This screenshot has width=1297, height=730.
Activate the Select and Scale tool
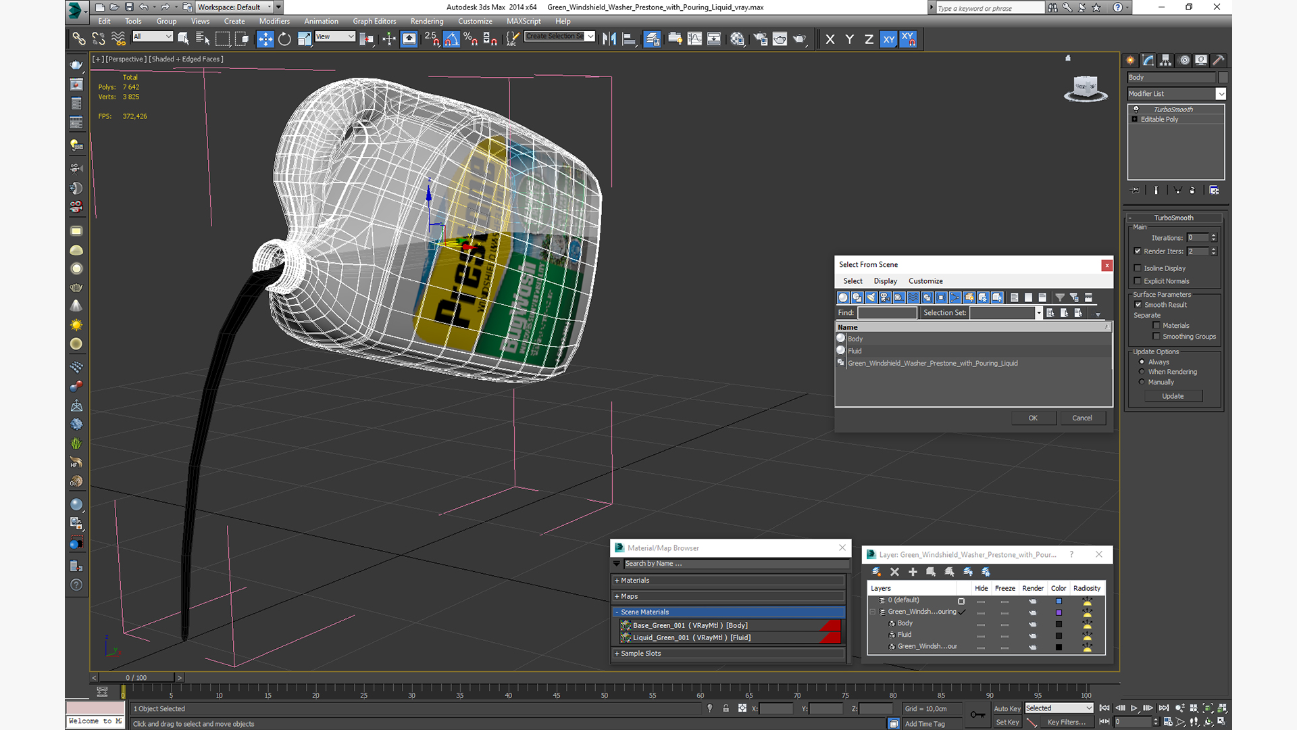[304, 39]
